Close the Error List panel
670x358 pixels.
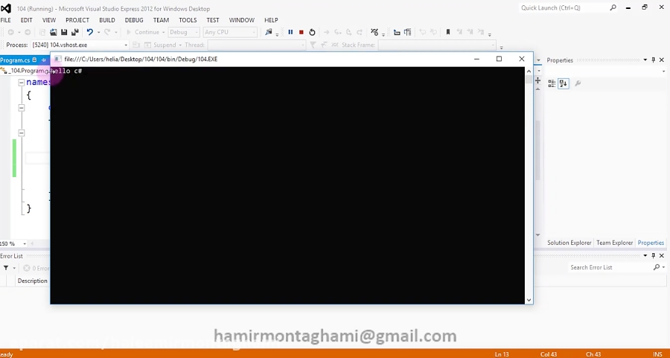click(662, 255)
